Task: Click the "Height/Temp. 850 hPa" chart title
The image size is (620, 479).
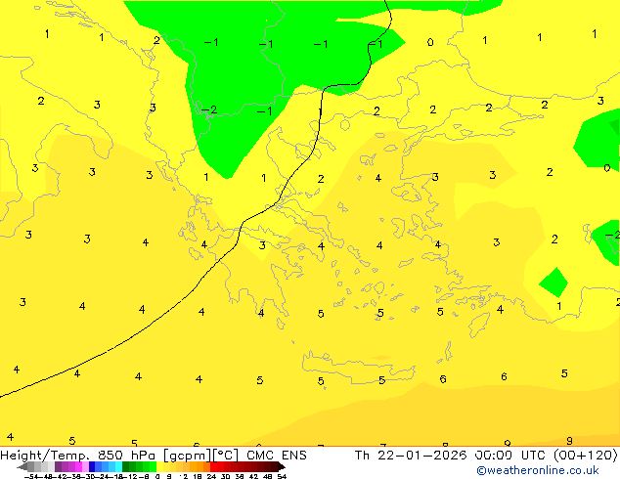Action: (x=77, y=456)
